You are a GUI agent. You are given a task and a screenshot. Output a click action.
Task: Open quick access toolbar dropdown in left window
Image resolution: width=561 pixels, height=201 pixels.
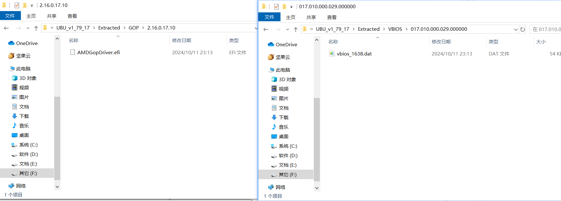[x=32, y=5]
